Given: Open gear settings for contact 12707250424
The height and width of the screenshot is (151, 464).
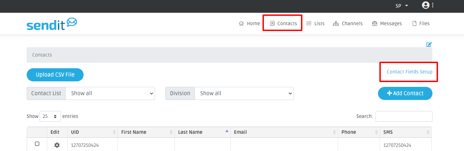Looking at the screenshot, I should click(x=57, y=145).
